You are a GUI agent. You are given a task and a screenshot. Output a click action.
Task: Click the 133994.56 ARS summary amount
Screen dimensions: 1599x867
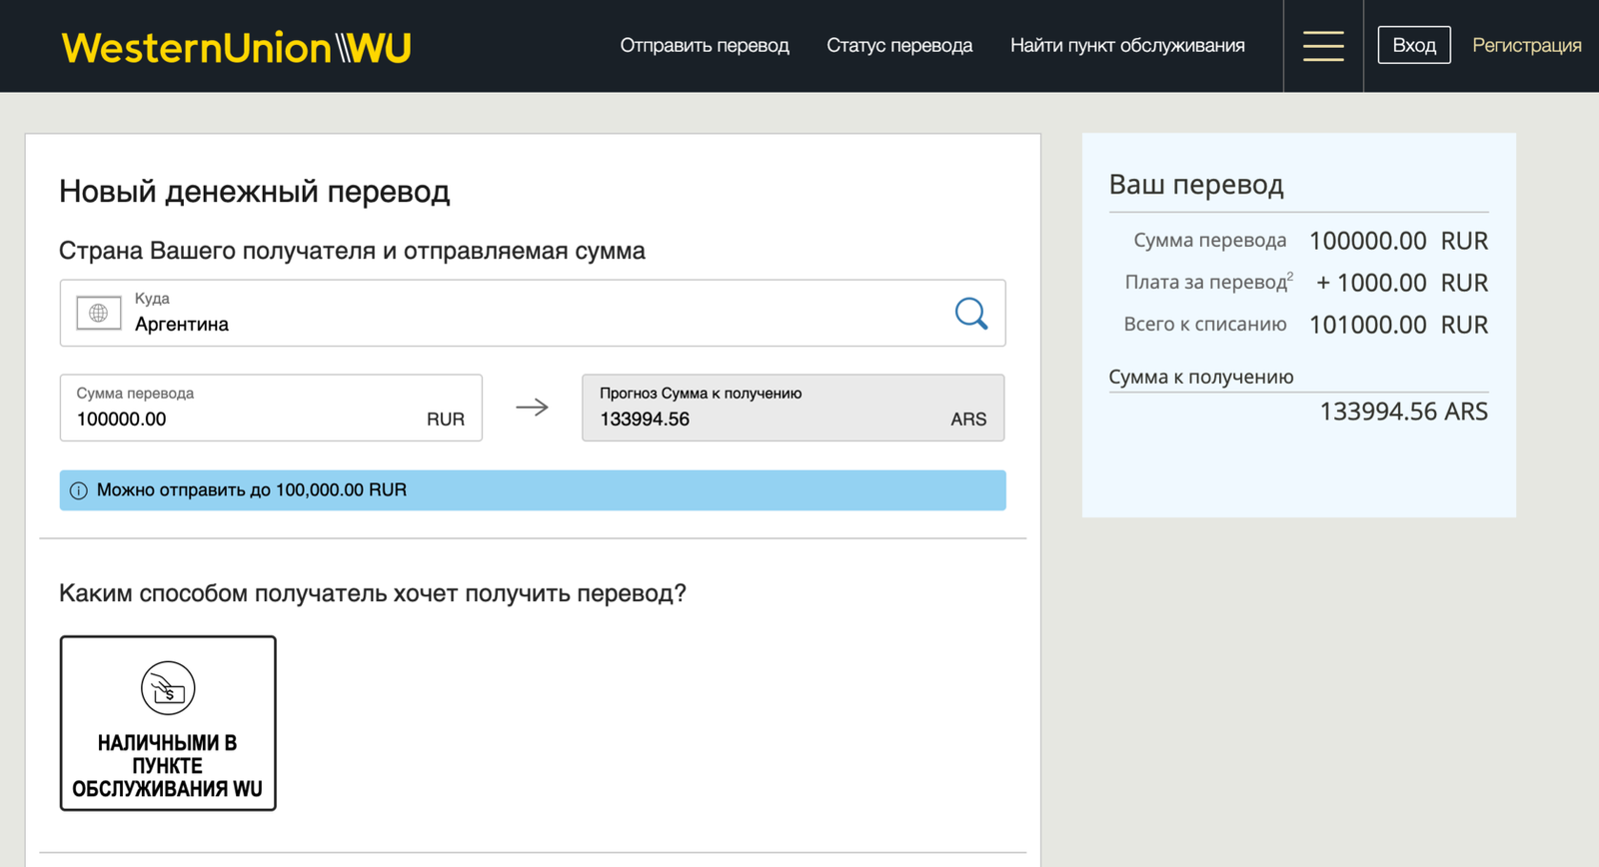1403,412
